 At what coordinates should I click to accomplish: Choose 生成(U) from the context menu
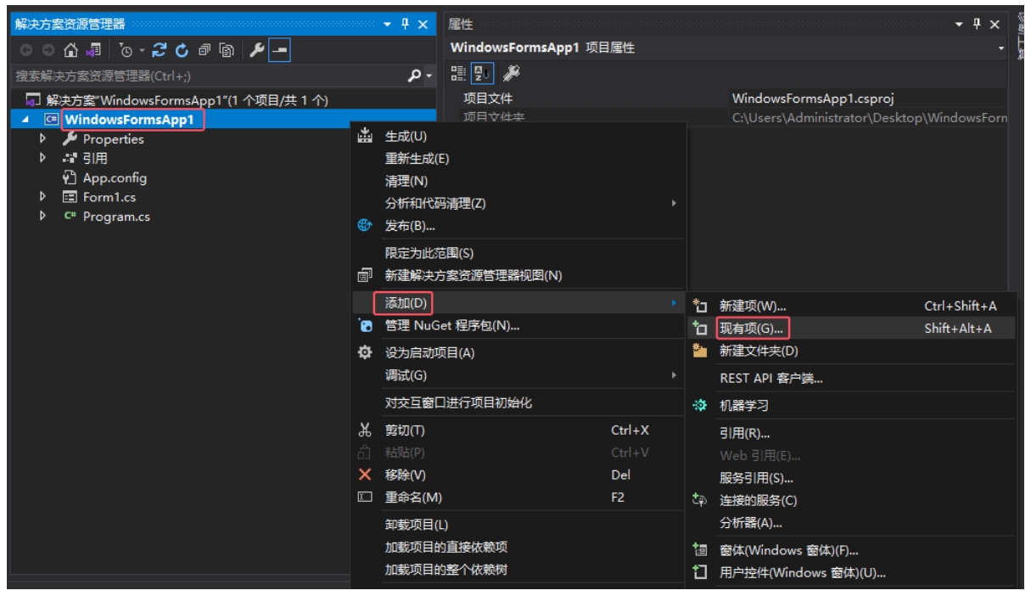(518, 137)
